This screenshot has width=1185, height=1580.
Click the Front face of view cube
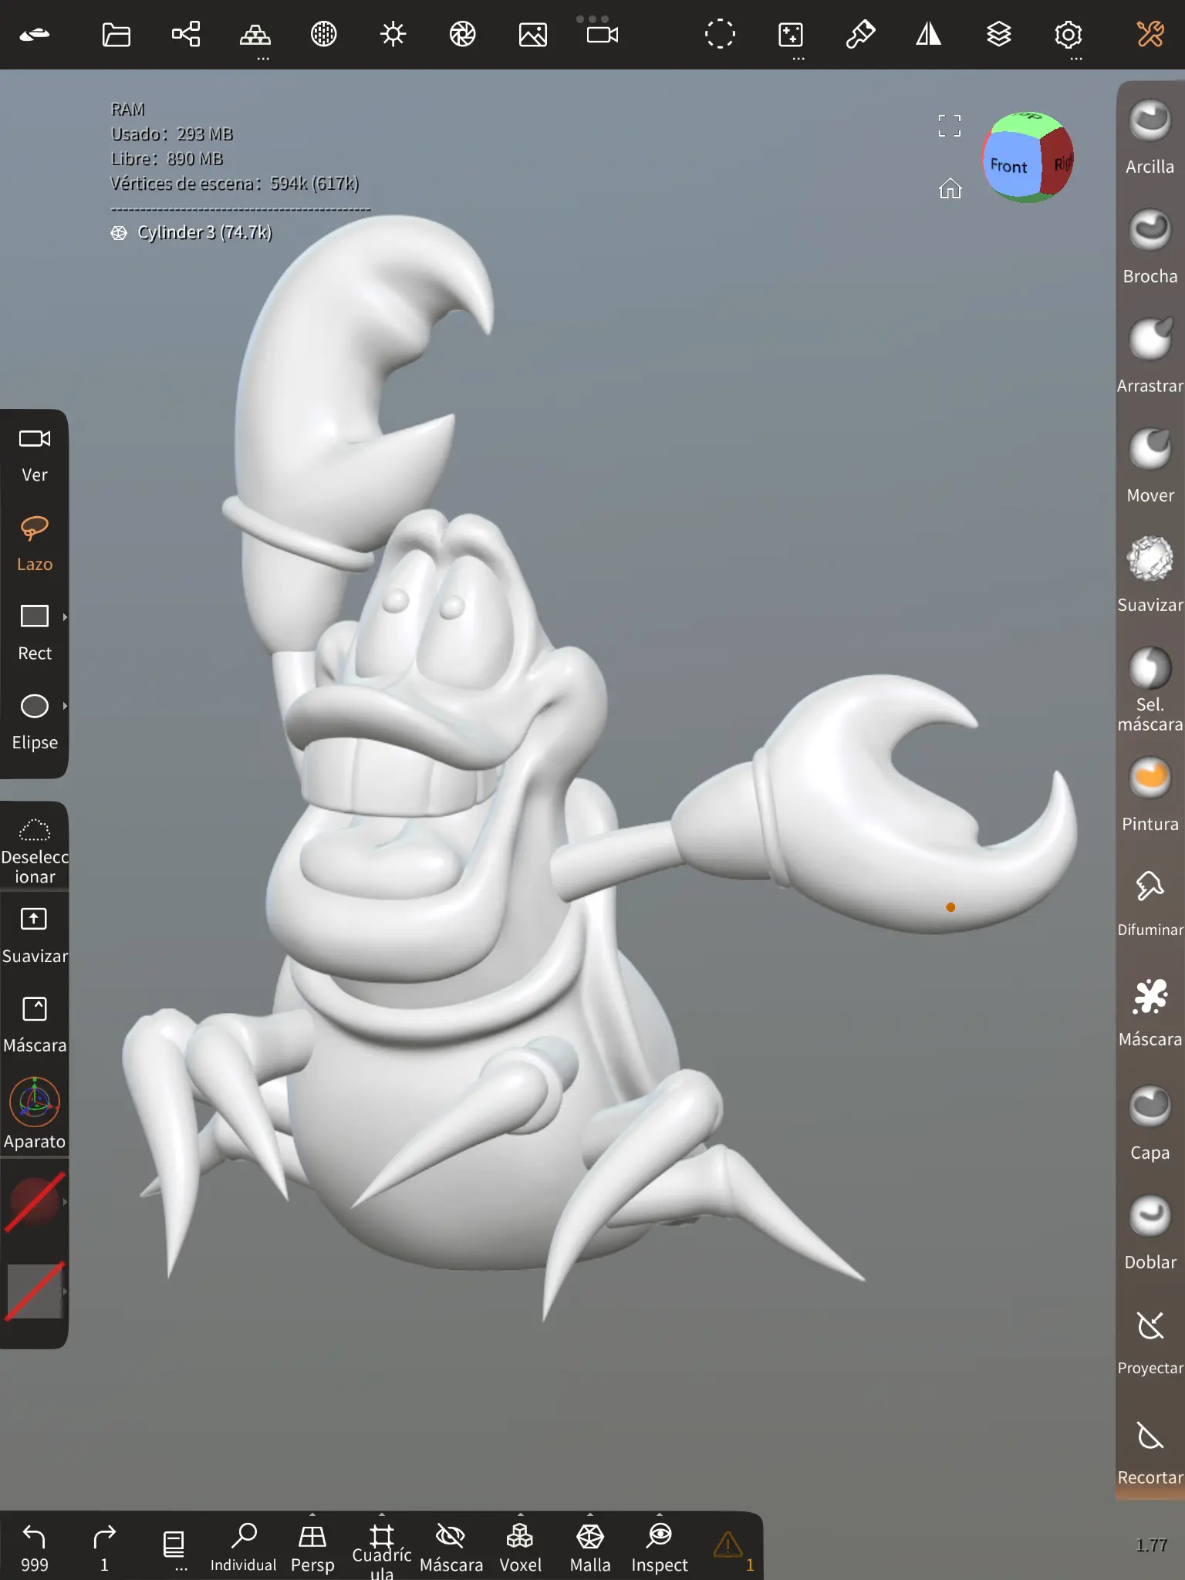[x=1009, y=165]
